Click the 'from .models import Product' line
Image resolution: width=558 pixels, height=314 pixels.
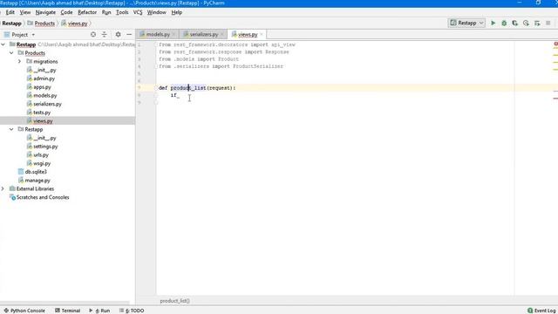(x=199, y=59)
